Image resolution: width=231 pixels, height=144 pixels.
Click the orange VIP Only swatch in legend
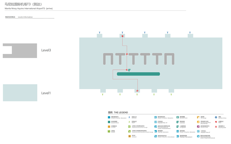tap(109, 127)
